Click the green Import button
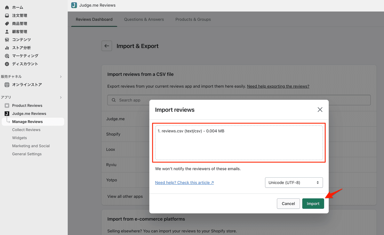This screenshot has width=384, height=235. 313,204
